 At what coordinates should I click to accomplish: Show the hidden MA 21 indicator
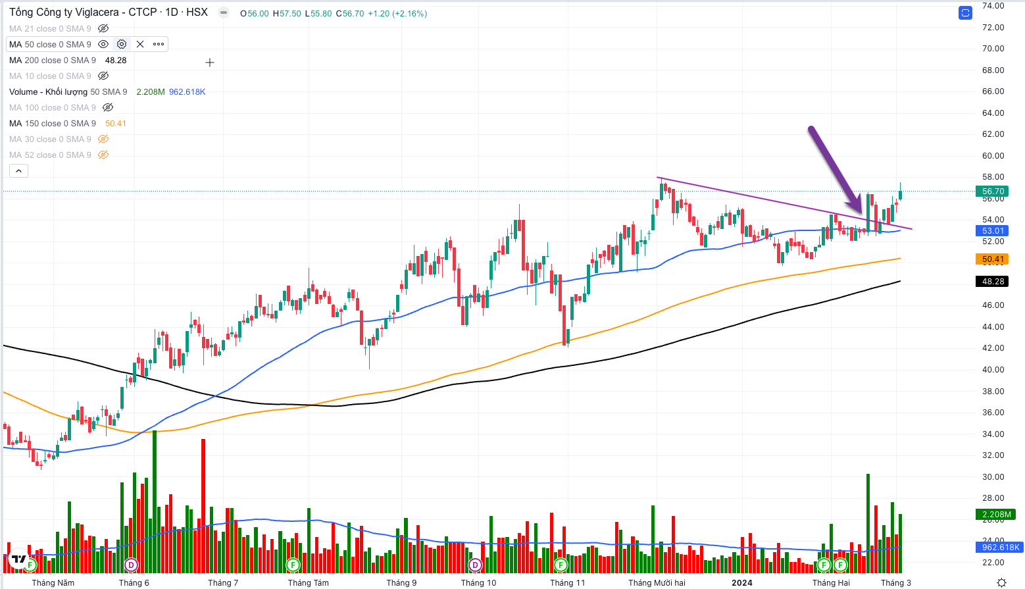pos(103,28)
